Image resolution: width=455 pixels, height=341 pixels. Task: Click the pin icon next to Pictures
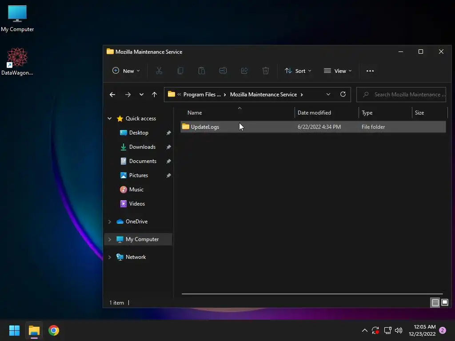168,175
